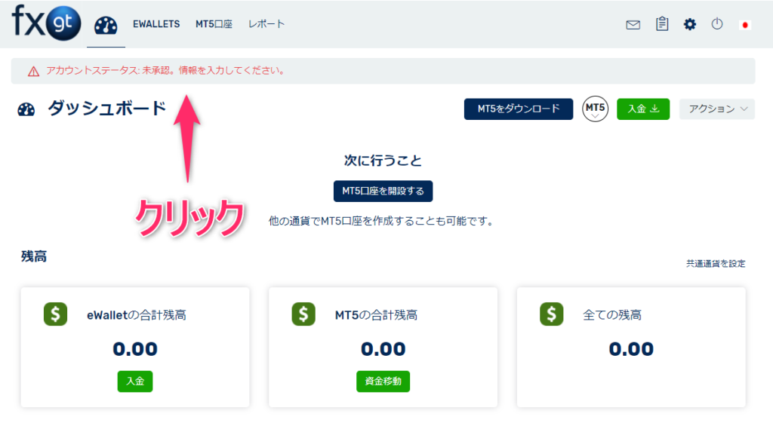Open the mail envelope icon

[x=633, y=25]
